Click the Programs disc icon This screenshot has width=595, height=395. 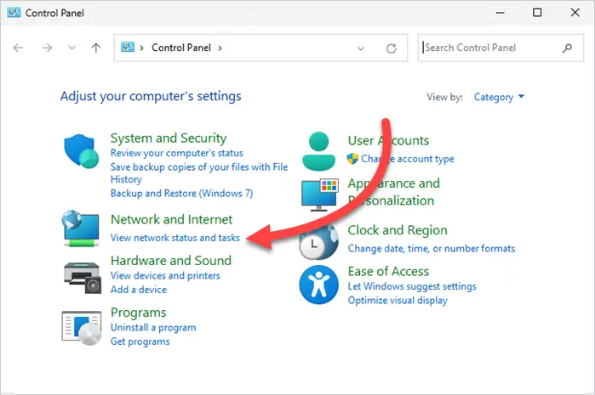click(x=82, y=328)
